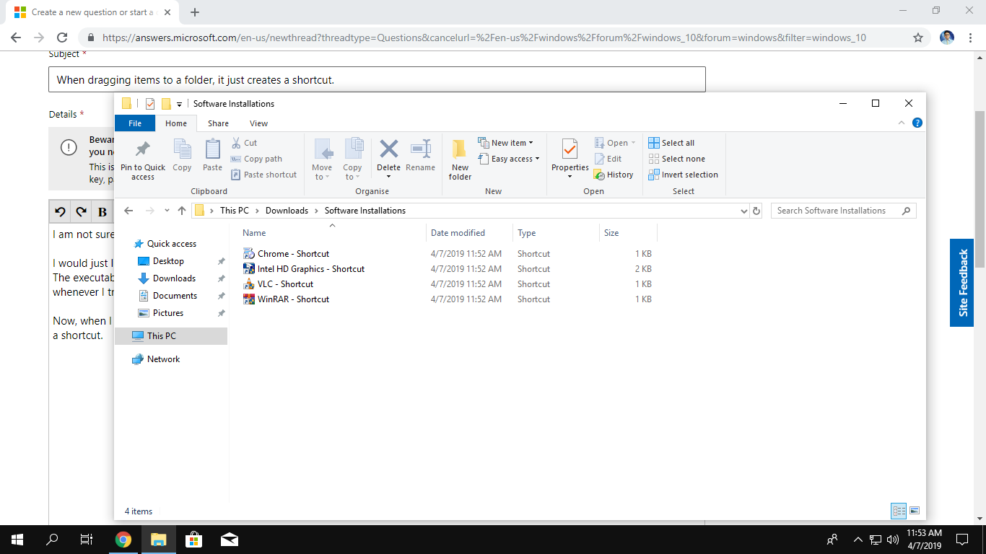Open Downloads in navigation pane

coord(174,278)
